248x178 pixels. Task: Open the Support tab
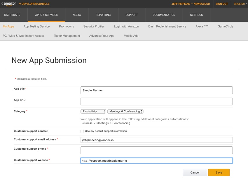[132, 15]
